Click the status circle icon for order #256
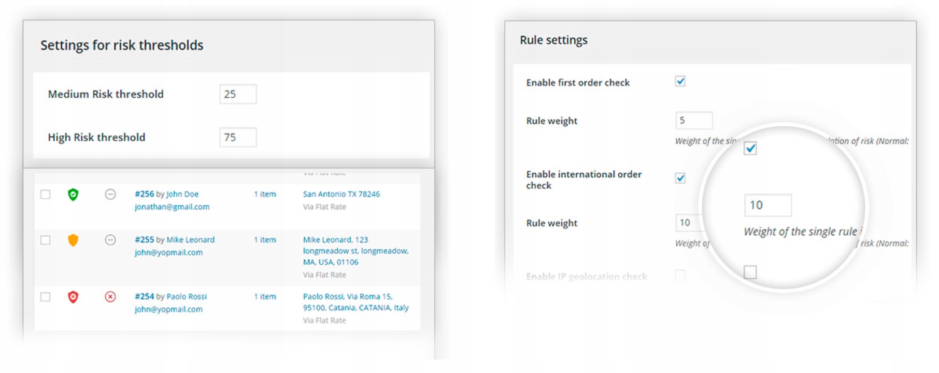This screenshot has height=373, width=939. pyautogui.click(x=110, y=195)
